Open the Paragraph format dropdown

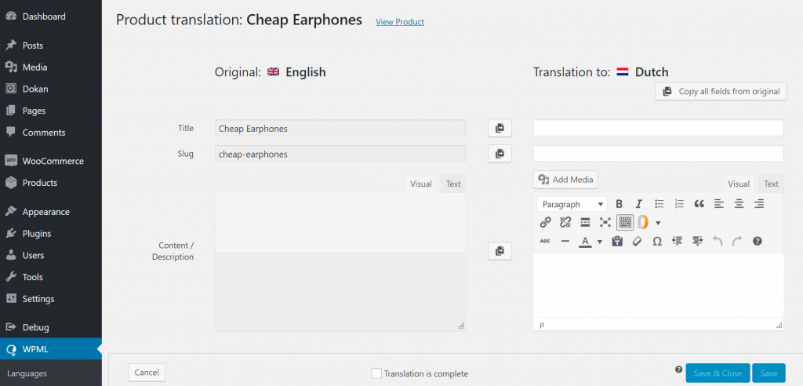572,204
